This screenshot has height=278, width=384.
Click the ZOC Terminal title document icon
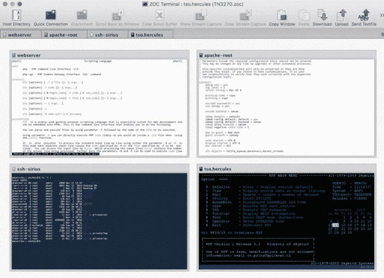[145, 4]
